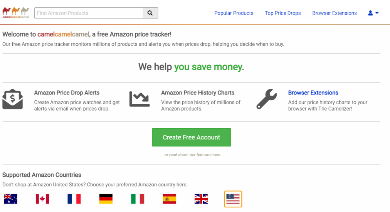The image size is (390, 212).
Task: Click the Create Free Account button
Action: (192, 137)
